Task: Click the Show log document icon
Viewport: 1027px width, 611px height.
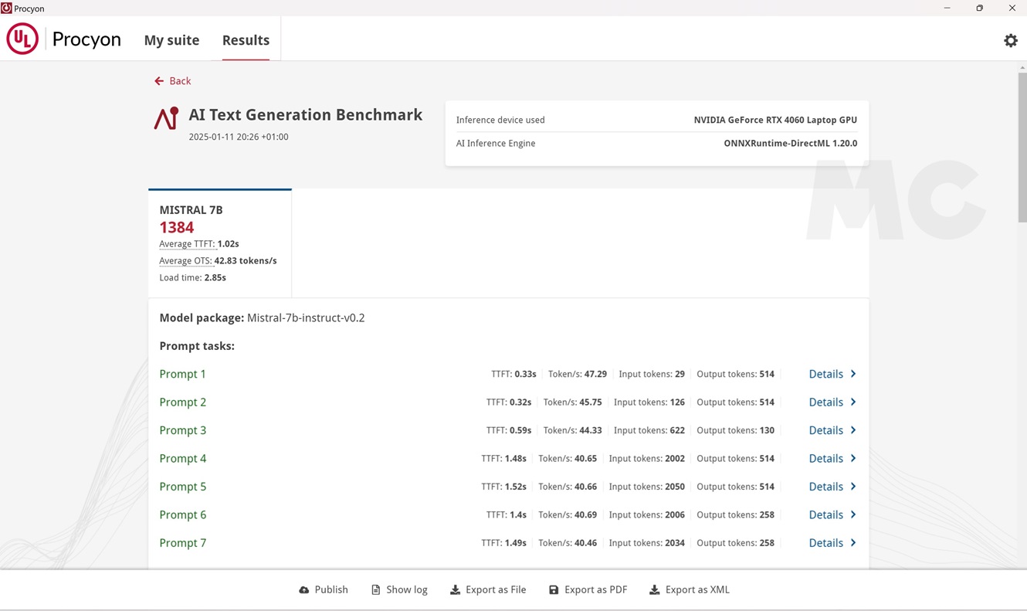Action: click(x=376, y=590)
